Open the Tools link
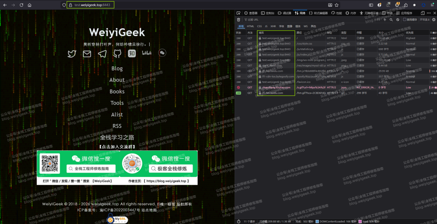The height and width of the screenshot is (224, 437). click(117, 103)
